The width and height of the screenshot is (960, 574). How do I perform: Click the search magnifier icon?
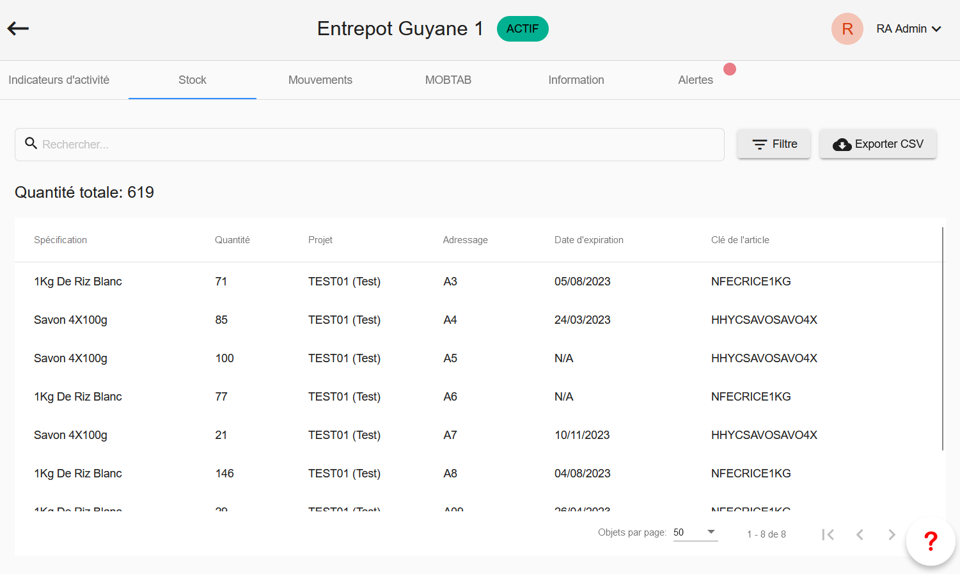pyautogui.click(x=31, y=143)
